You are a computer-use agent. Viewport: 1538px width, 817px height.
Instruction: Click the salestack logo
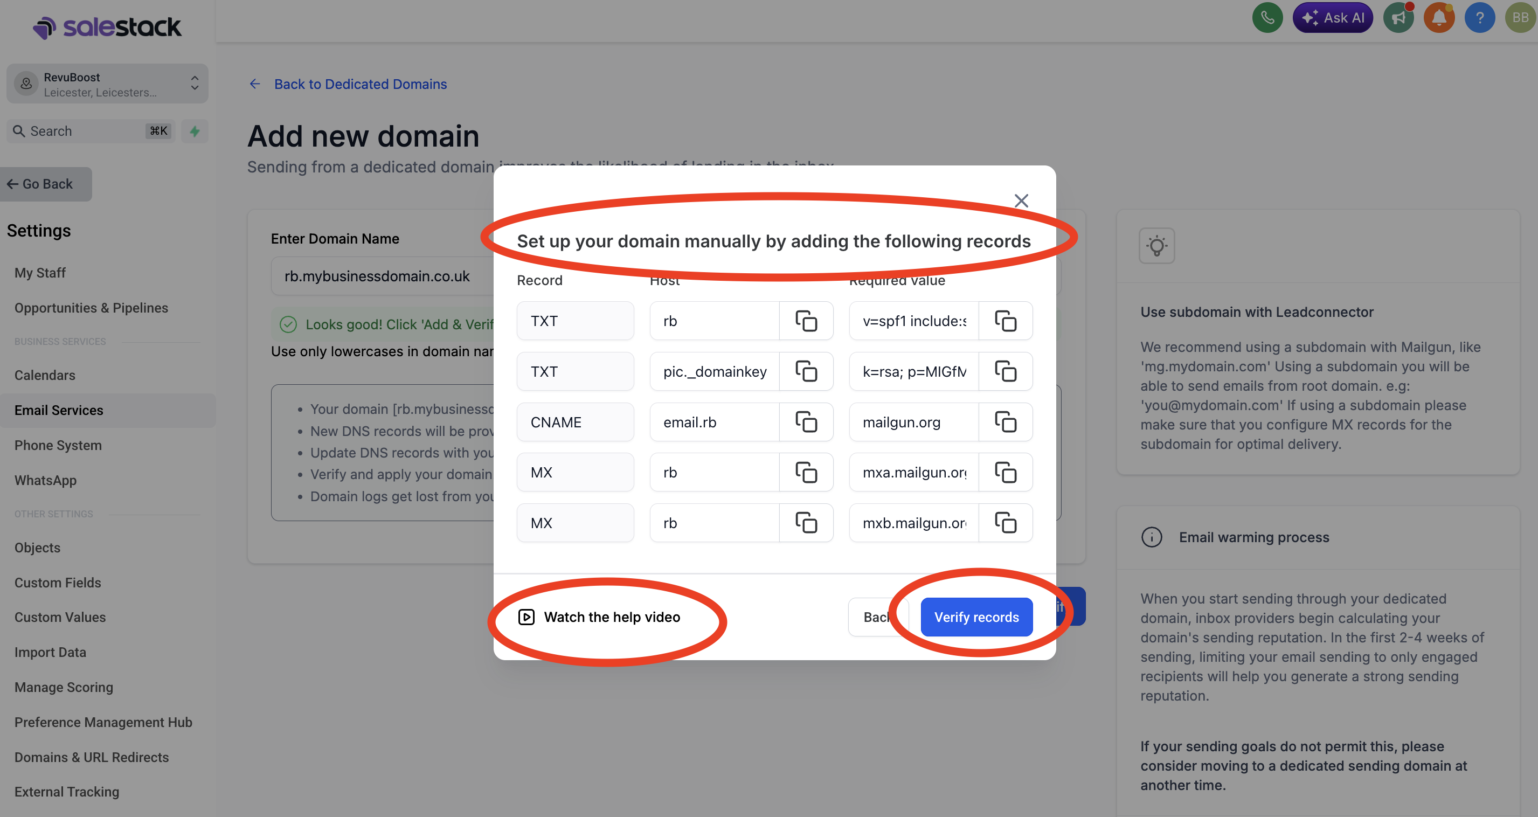(x=107, y=27)
